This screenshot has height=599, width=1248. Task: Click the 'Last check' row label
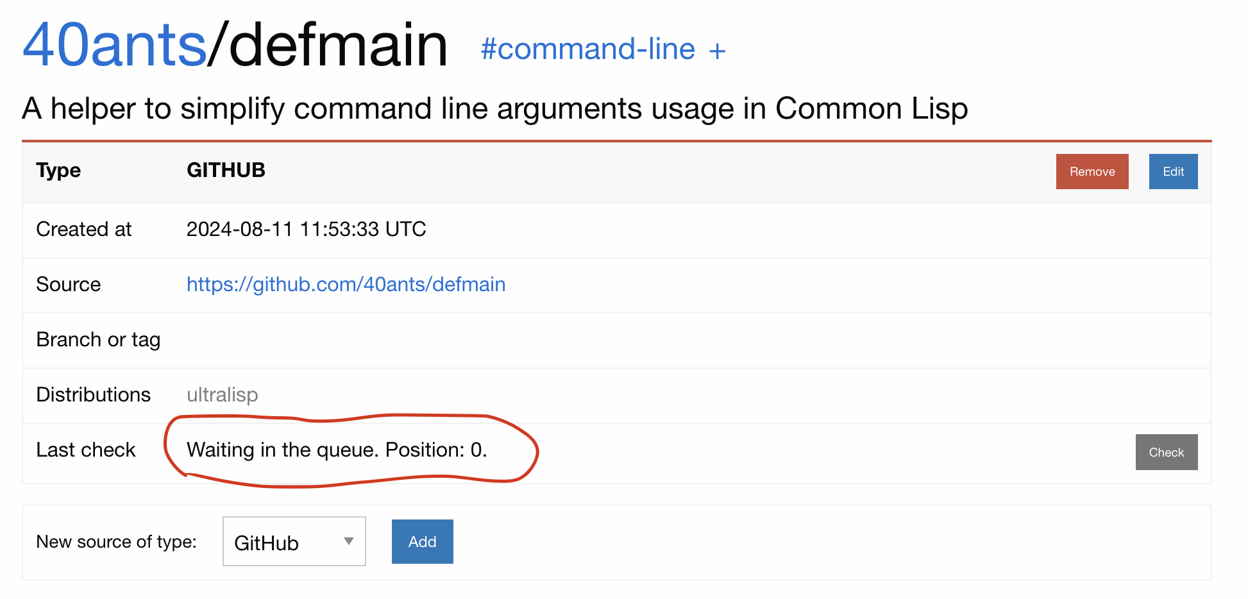click(x=86, y=450)
